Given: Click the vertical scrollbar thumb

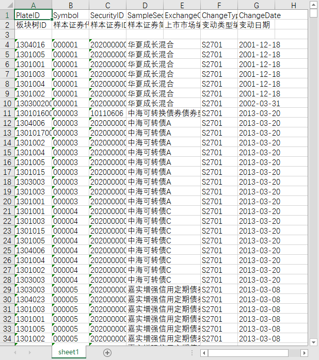Looking at the screenshot, I should (313, 13).
